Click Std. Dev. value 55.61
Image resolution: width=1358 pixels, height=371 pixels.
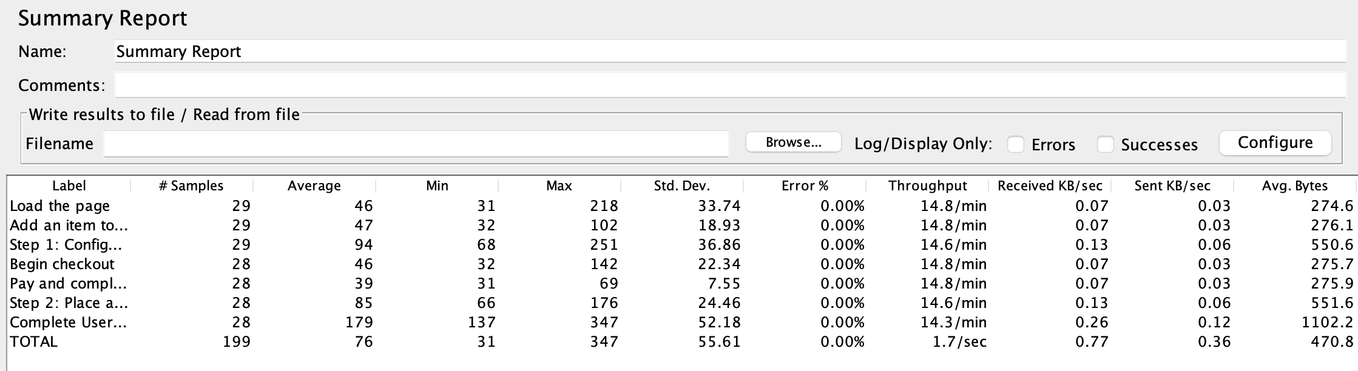click(x=719, y=342)
